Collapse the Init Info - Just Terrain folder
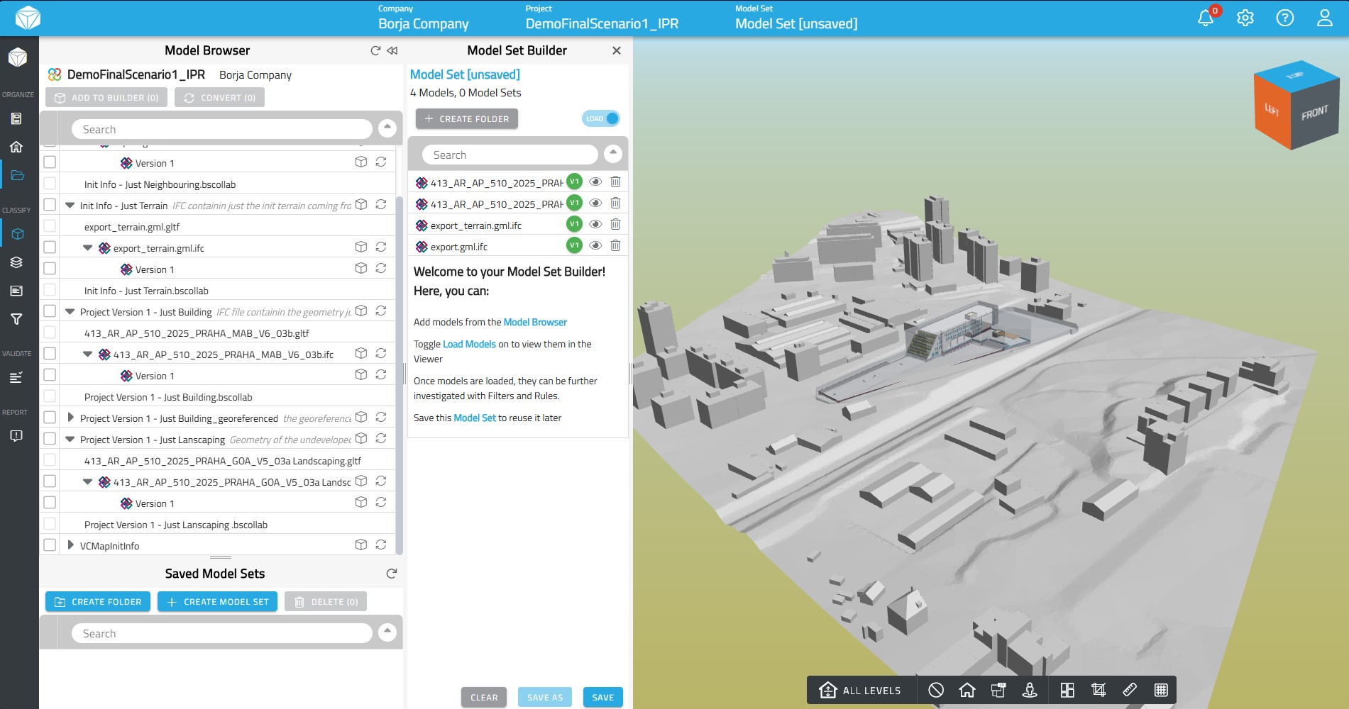 click(x=70, y=206)
